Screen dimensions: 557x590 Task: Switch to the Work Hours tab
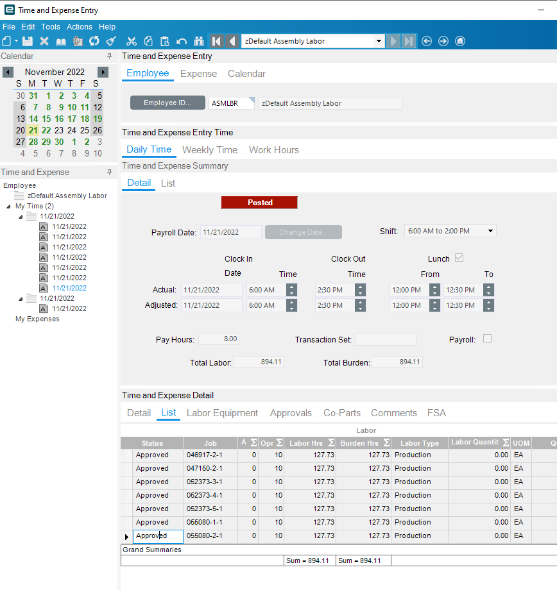pyautogui.click(x=274, y=150)
